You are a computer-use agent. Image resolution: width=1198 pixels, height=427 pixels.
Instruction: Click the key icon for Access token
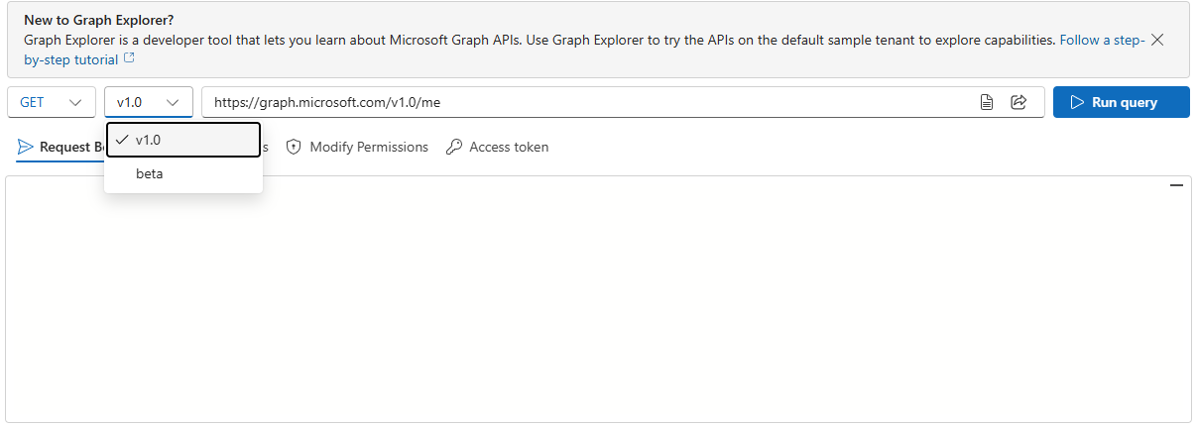(454, 147)
